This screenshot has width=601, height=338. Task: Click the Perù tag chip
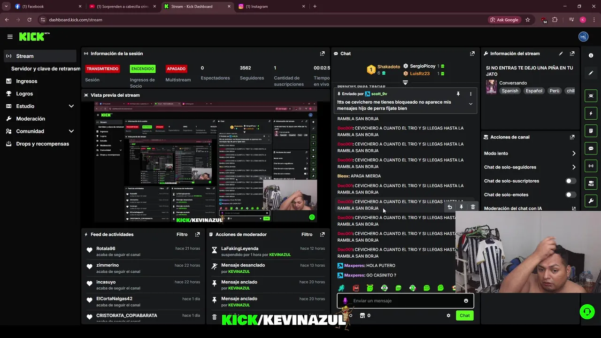click(555, 91)
